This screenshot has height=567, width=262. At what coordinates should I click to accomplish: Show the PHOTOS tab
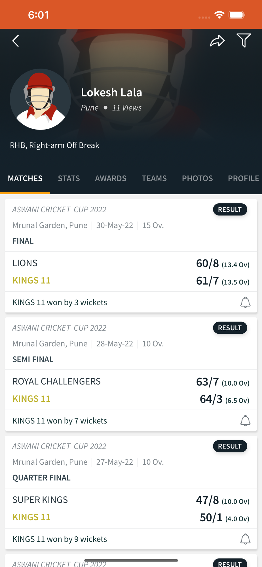tap(197, 178)
